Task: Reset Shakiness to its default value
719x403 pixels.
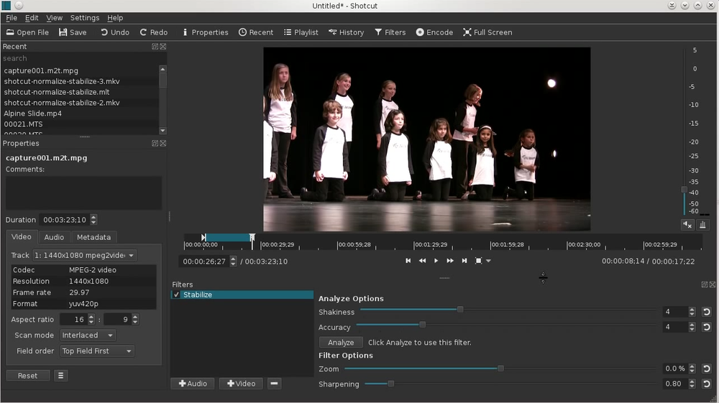Action: pos(707,312)
